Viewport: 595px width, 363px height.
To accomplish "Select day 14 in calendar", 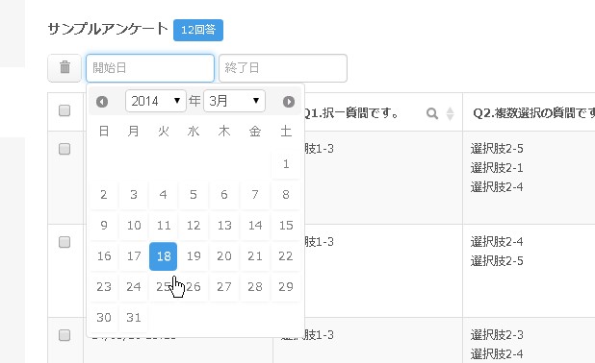I will [x=255, y=226].
